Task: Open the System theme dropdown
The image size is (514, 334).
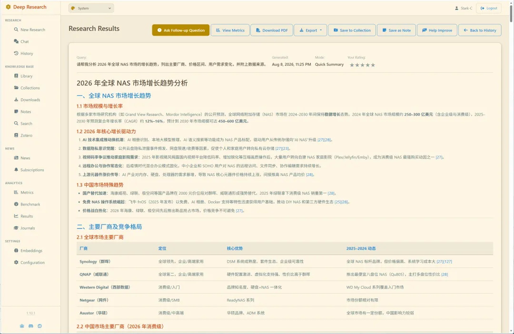Action: pyautogui.click(x=91, y=8)
